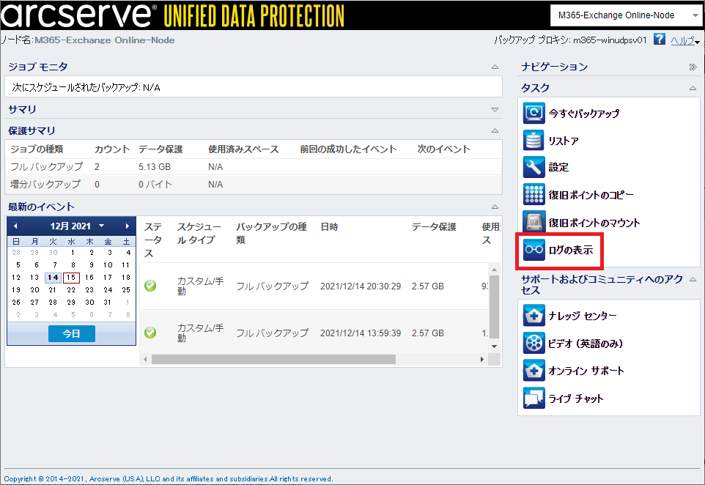Select December 14 in the calendar
Image resolution: width=705 pixels, height=485 pixels.
tap(53, 278)
